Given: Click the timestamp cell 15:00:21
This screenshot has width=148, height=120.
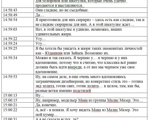Looking at the screenshot, I should 18,105.
